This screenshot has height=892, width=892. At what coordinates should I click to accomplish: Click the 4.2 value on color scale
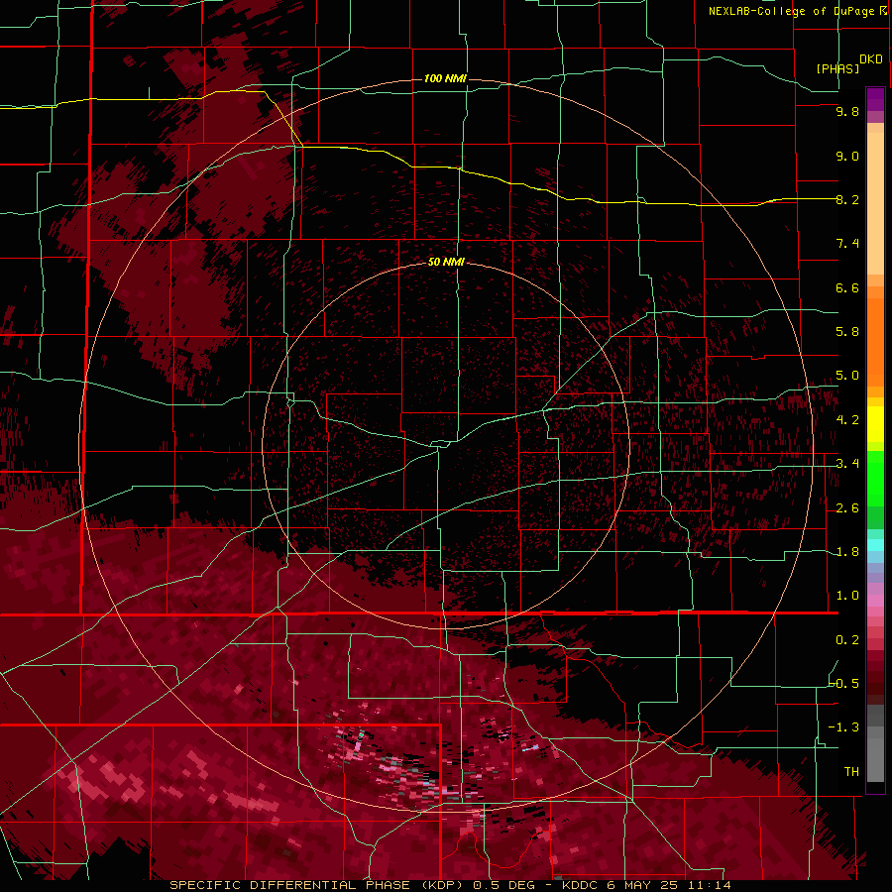[x=847, y=420]
